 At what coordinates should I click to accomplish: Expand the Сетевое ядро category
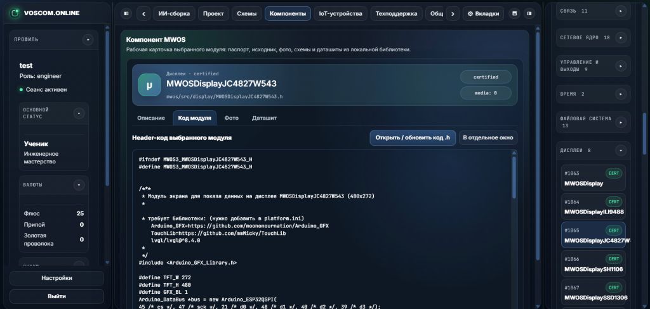(621, 37)
